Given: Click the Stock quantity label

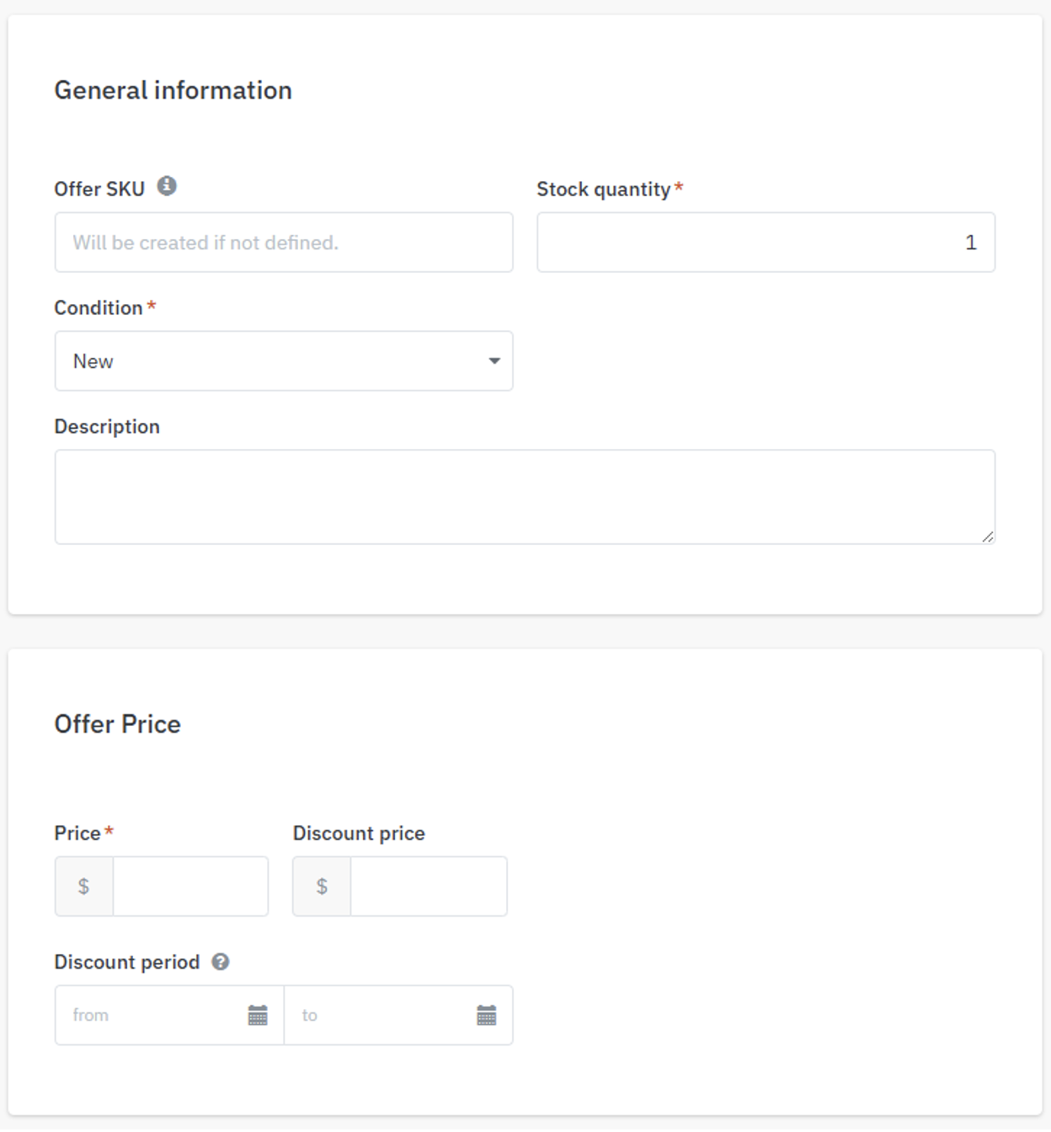Looking at the screenshot, I should click(604, 190).
